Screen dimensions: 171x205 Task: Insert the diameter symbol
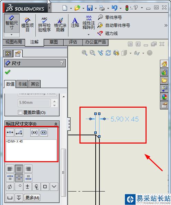10,187
